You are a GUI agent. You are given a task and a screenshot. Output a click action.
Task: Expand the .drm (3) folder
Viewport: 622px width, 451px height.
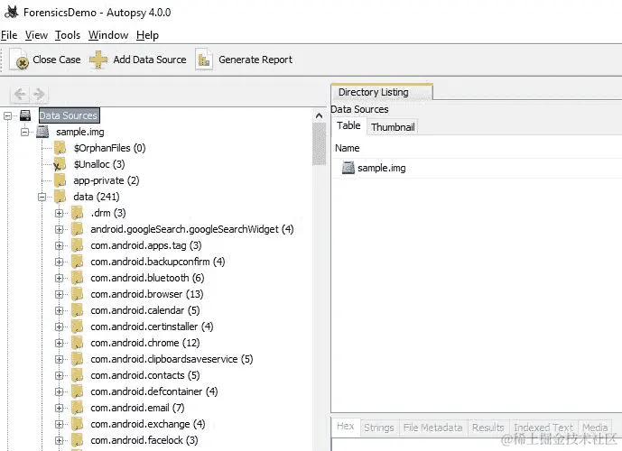pos(59,213)
